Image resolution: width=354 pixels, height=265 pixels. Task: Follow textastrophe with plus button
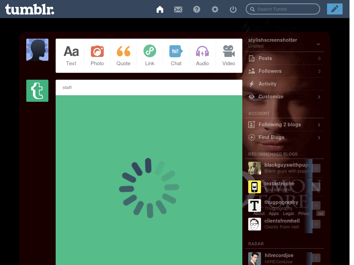[x=316, y=187]
